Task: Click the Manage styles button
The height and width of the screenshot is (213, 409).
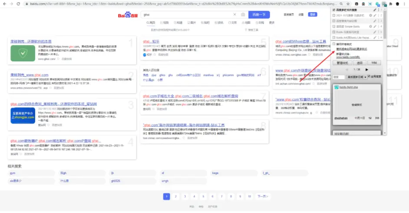Action: click(x=342, y=63)
